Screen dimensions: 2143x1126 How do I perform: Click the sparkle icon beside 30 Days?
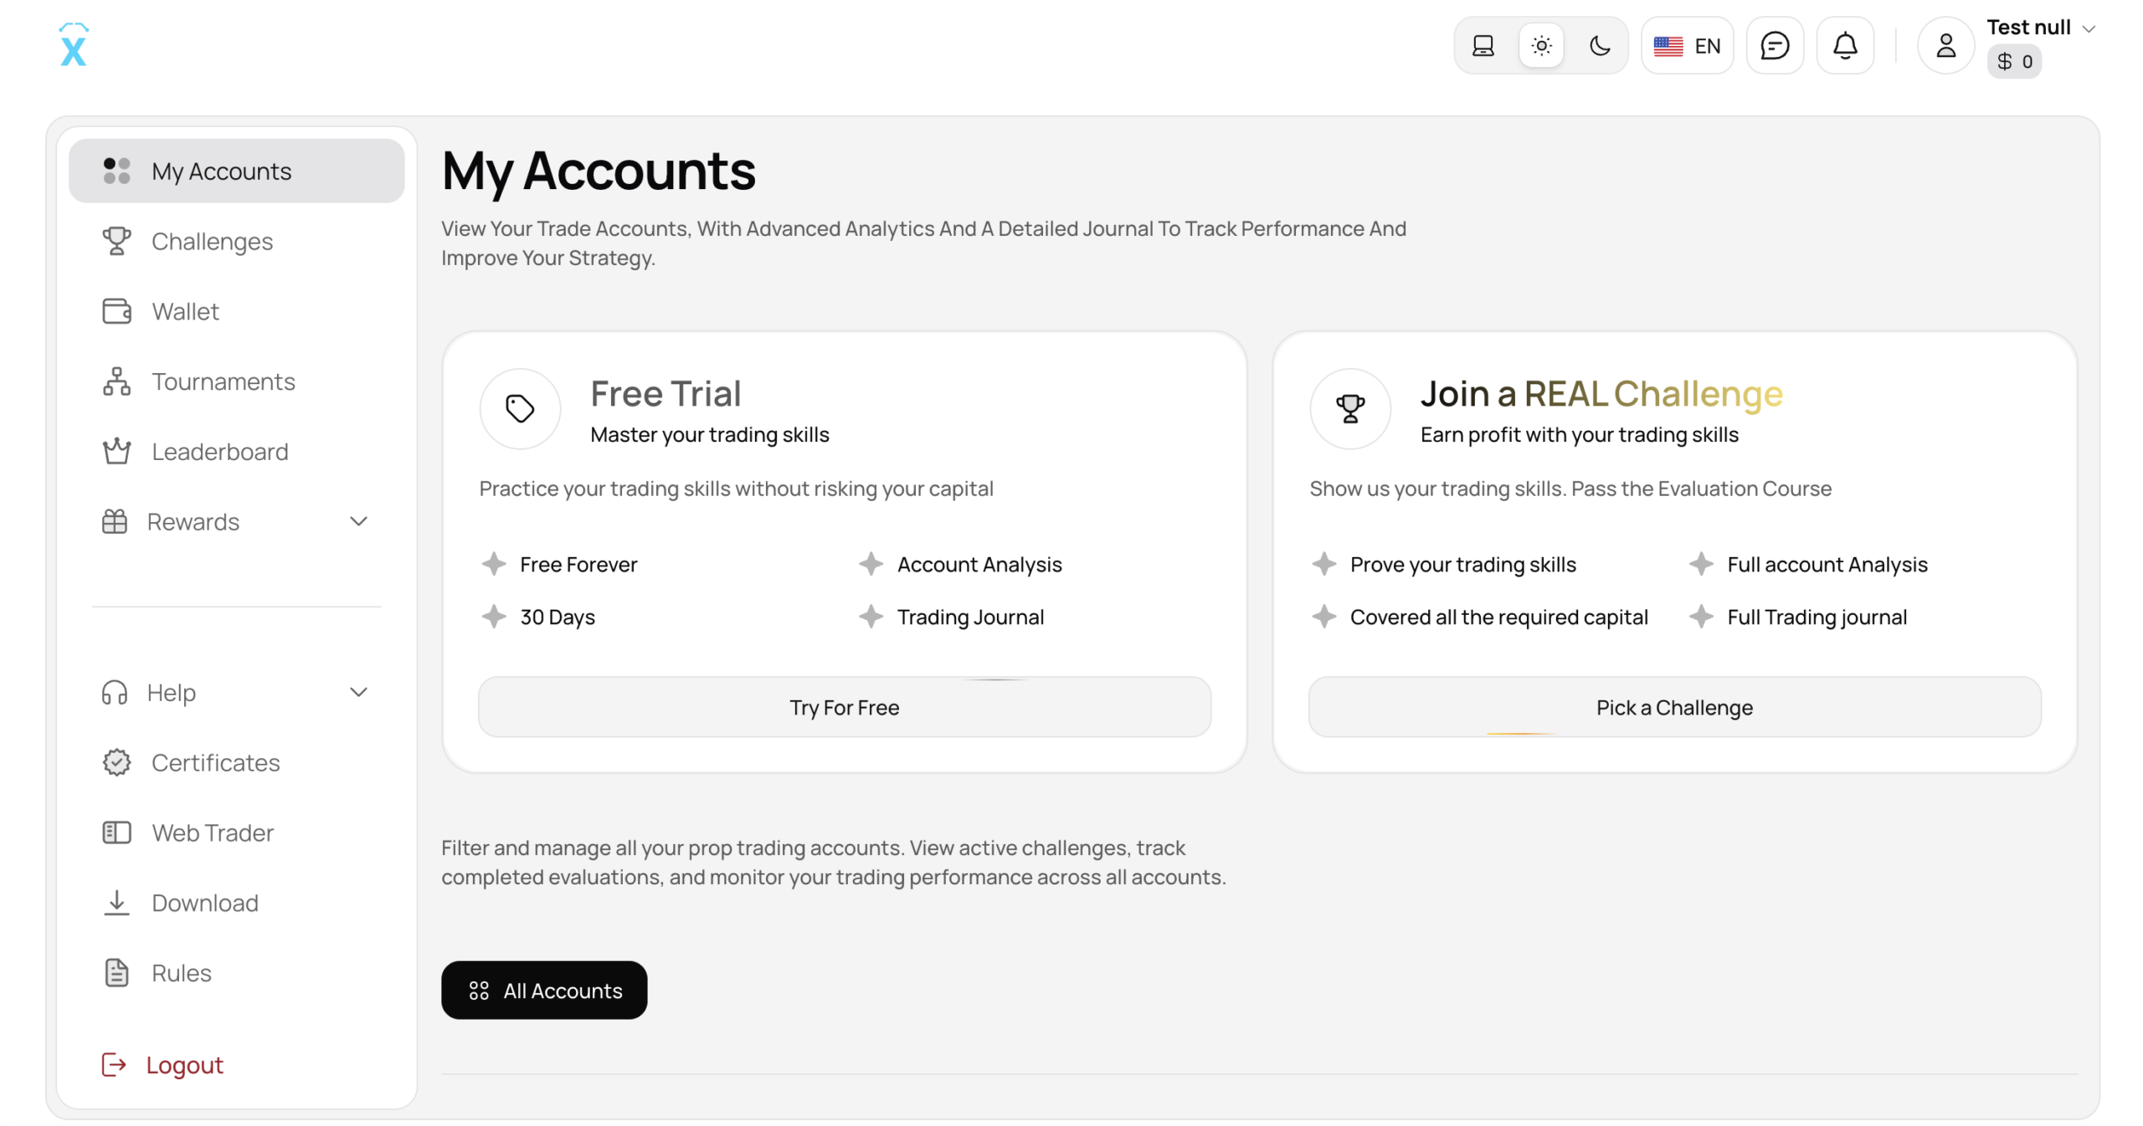click(494, 617)
